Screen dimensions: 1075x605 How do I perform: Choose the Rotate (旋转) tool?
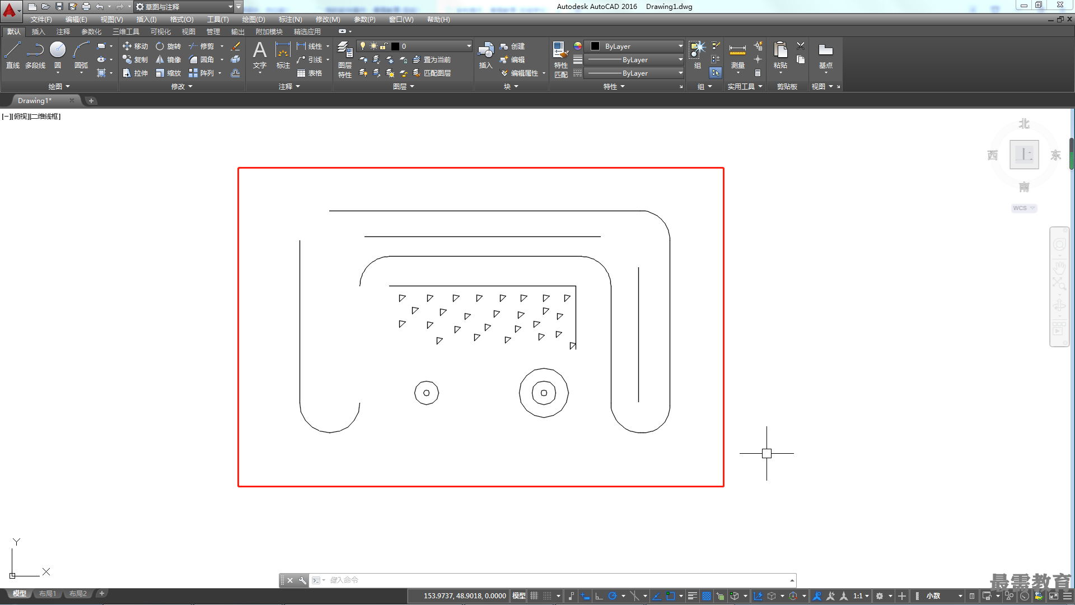click(168, 46)
